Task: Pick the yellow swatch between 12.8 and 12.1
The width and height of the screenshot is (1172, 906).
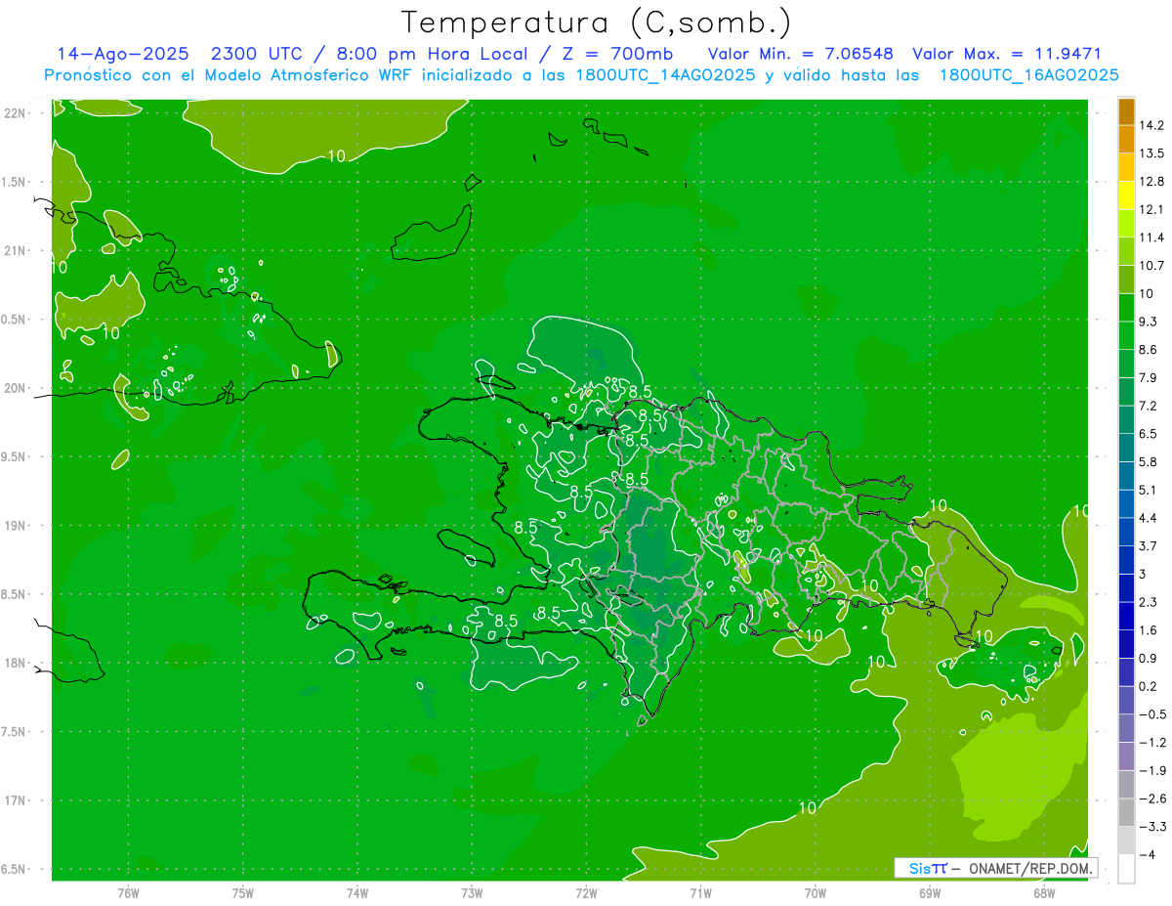Action: point(1127,195)
